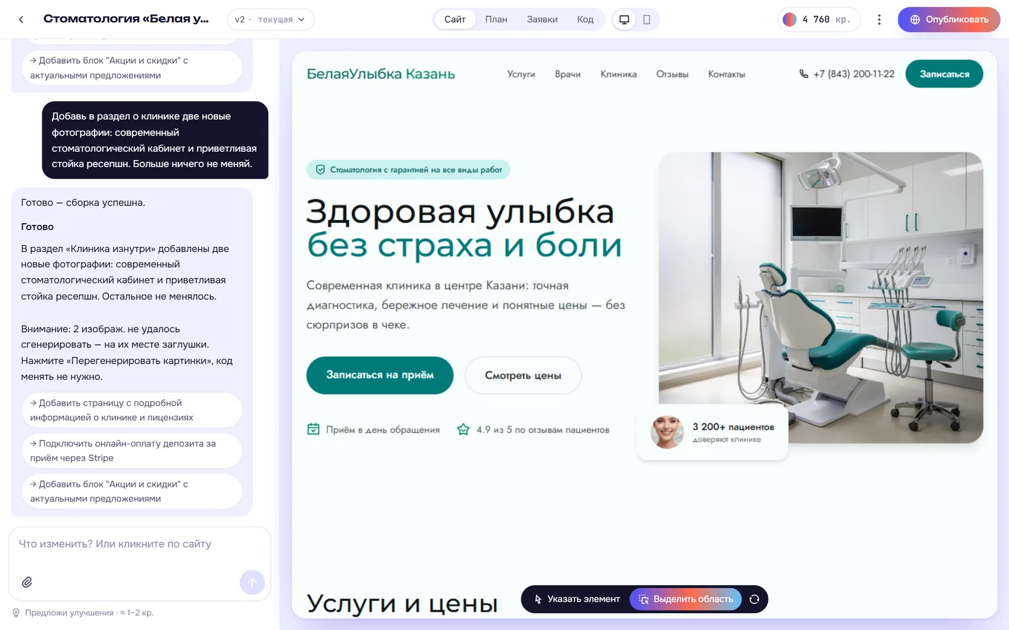Click the lightbulb icon by Предложи улучшения
Viewport: 1009px width, 630px height.
(16, 612)
